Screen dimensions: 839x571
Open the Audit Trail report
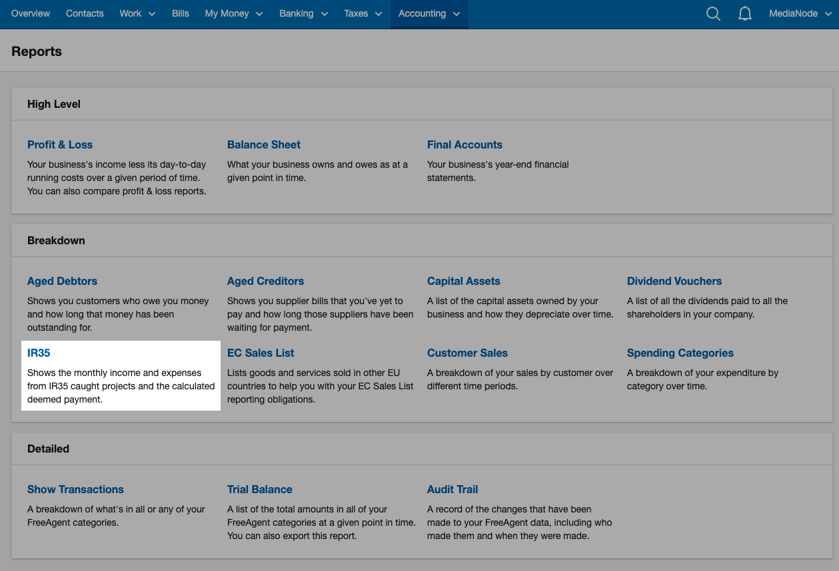(452, 490)
